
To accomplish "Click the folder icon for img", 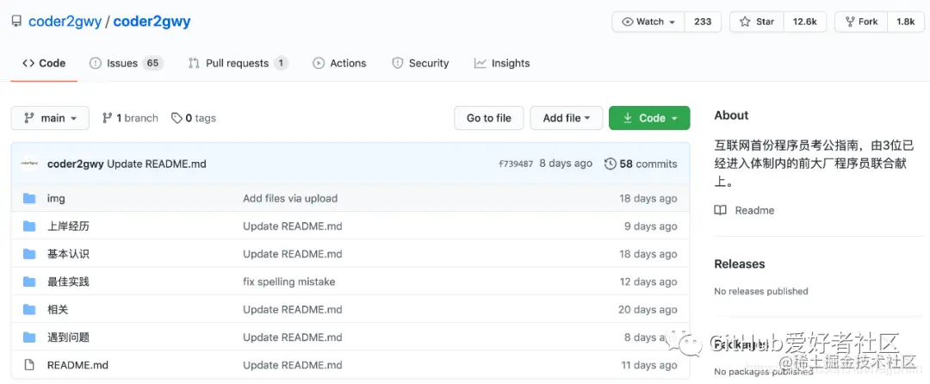I will point(29,199).
